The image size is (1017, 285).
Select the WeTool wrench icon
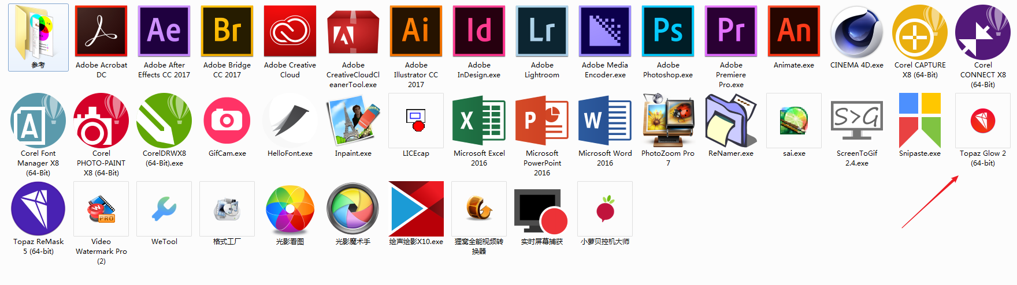[x=164, y=209]
